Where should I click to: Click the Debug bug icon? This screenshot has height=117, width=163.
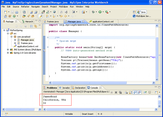click(x=93, y=12)
